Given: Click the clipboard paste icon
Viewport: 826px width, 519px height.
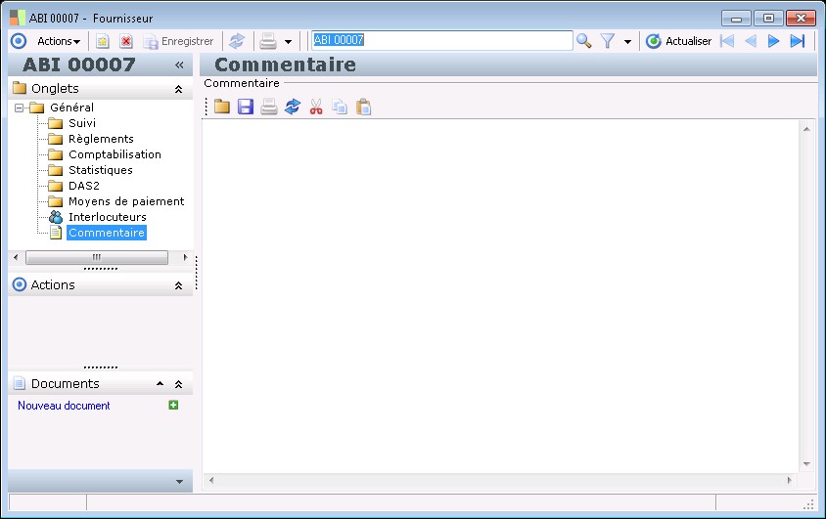Looking at the screenshot, I should [x=363, y=107].
